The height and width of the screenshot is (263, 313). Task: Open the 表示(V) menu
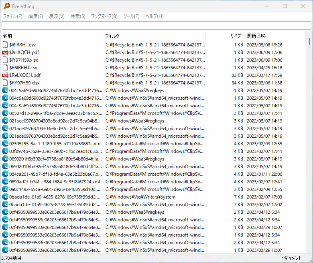pos(57,16)
